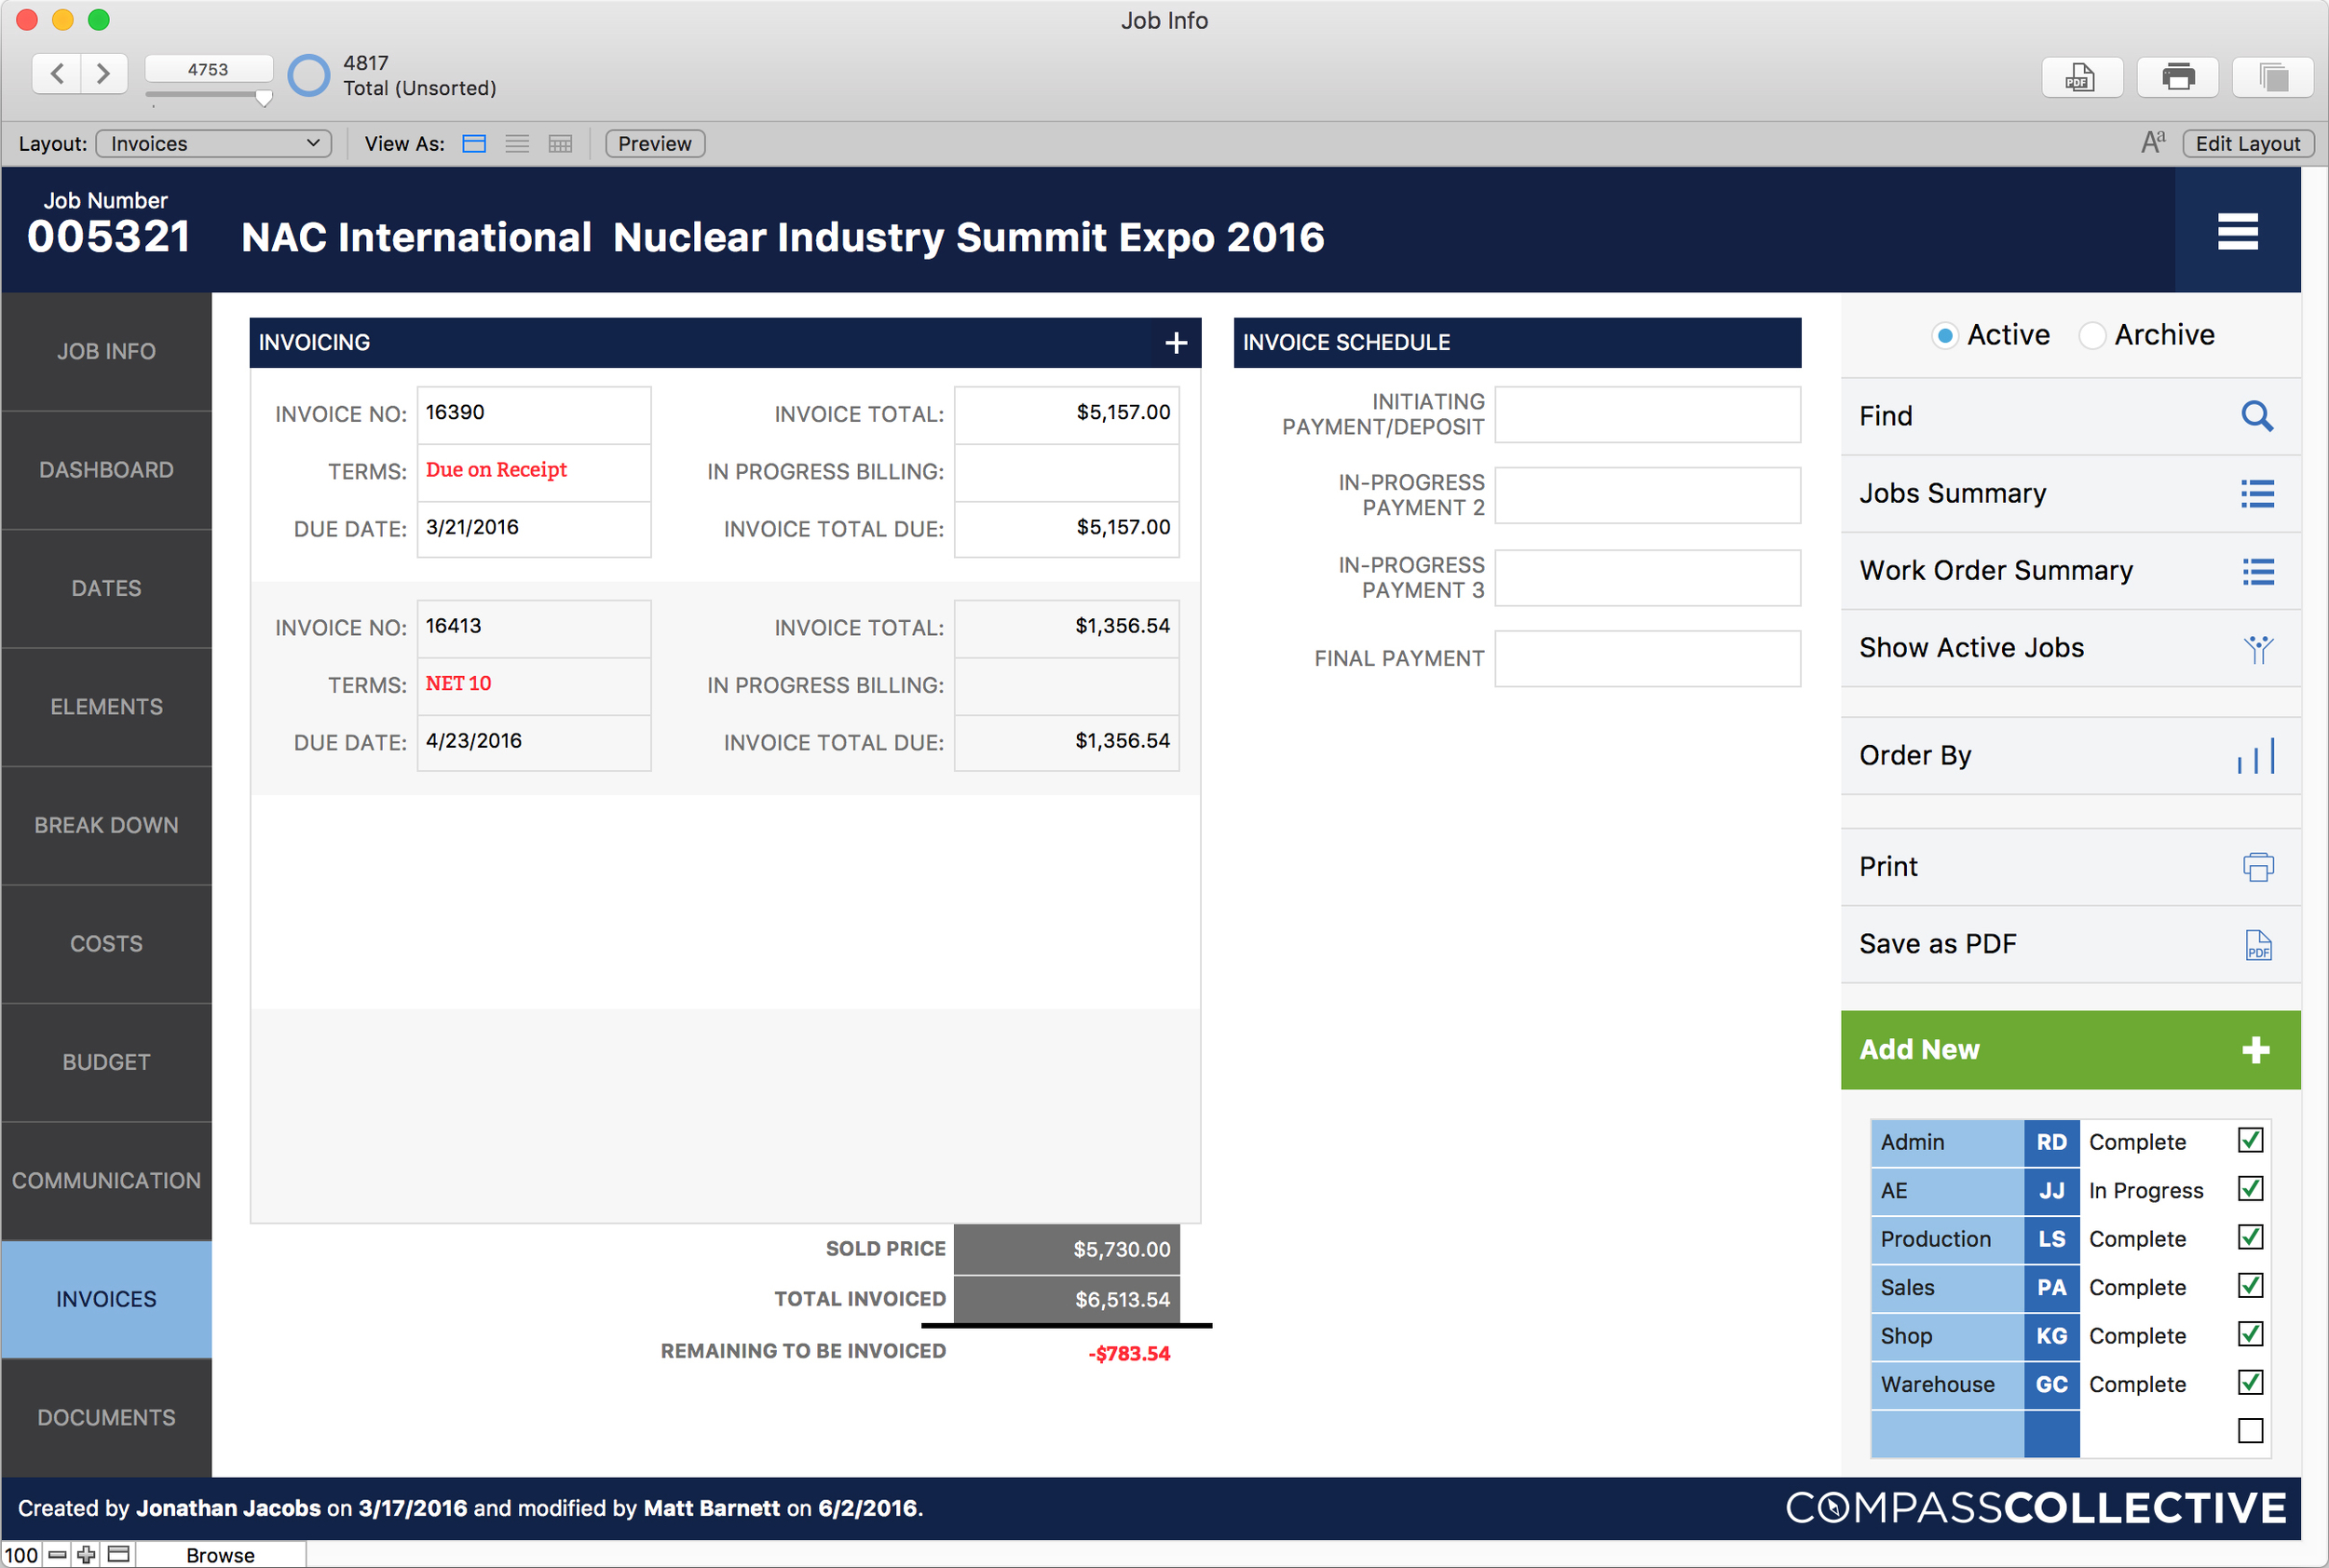
Task: Click the In-Progress Payment 2 field
Action: [1647, 496]
